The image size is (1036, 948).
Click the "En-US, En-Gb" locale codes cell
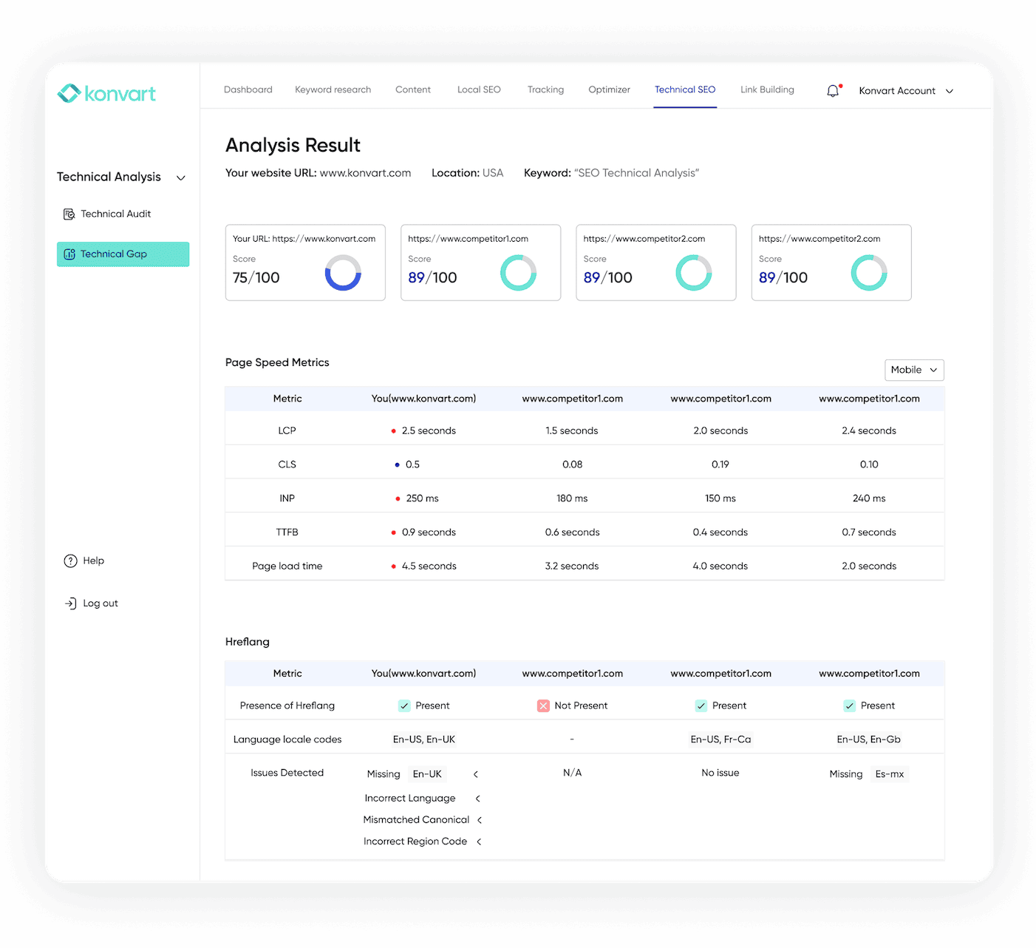[x=869, y=739]
